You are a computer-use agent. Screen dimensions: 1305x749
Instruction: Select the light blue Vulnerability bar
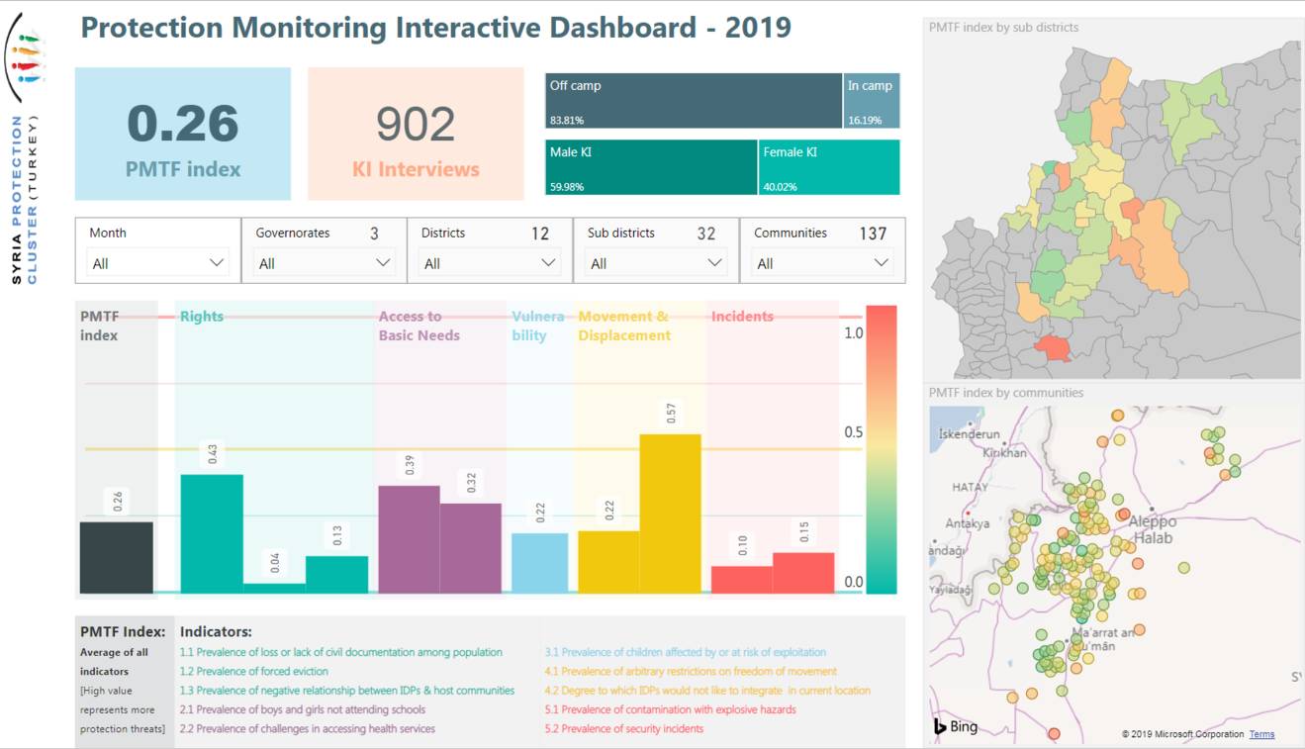540,563
